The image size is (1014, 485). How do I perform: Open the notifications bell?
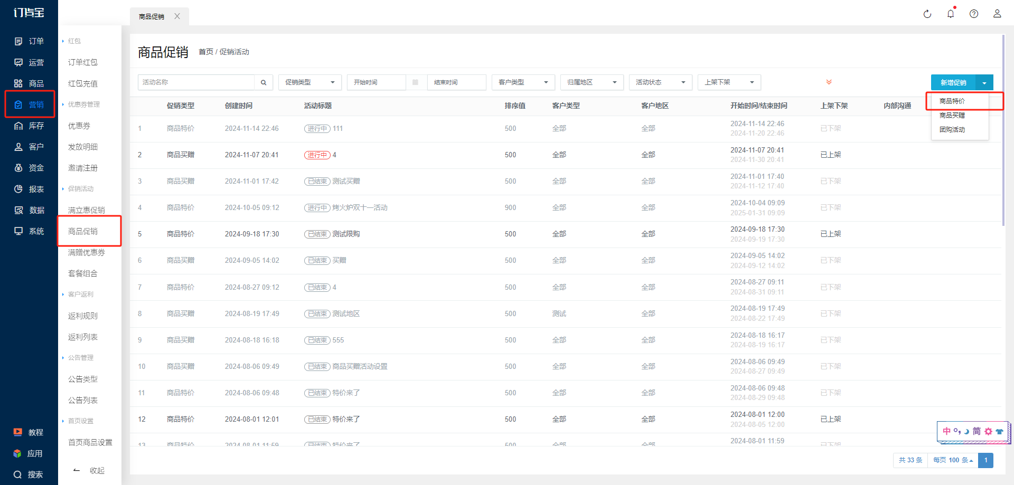[x=951, y=14]
